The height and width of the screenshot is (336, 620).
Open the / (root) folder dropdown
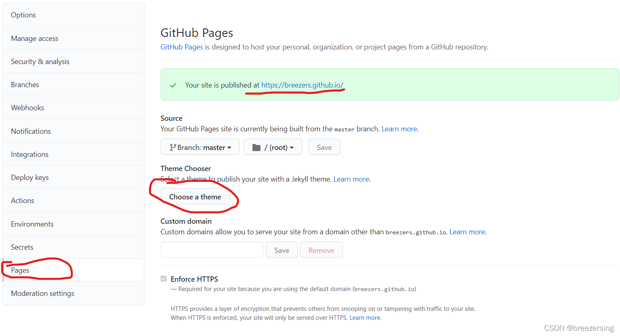coord(273,147)
